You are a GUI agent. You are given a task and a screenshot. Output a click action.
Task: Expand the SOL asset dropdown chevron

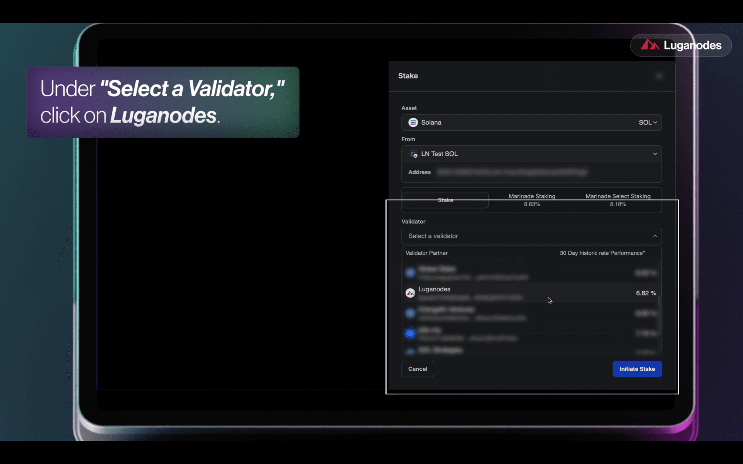[655, 122]
